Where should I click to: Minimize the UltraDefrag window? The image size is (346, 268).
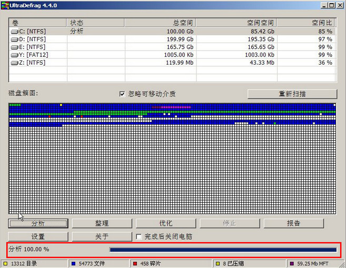tap(324, 5)
